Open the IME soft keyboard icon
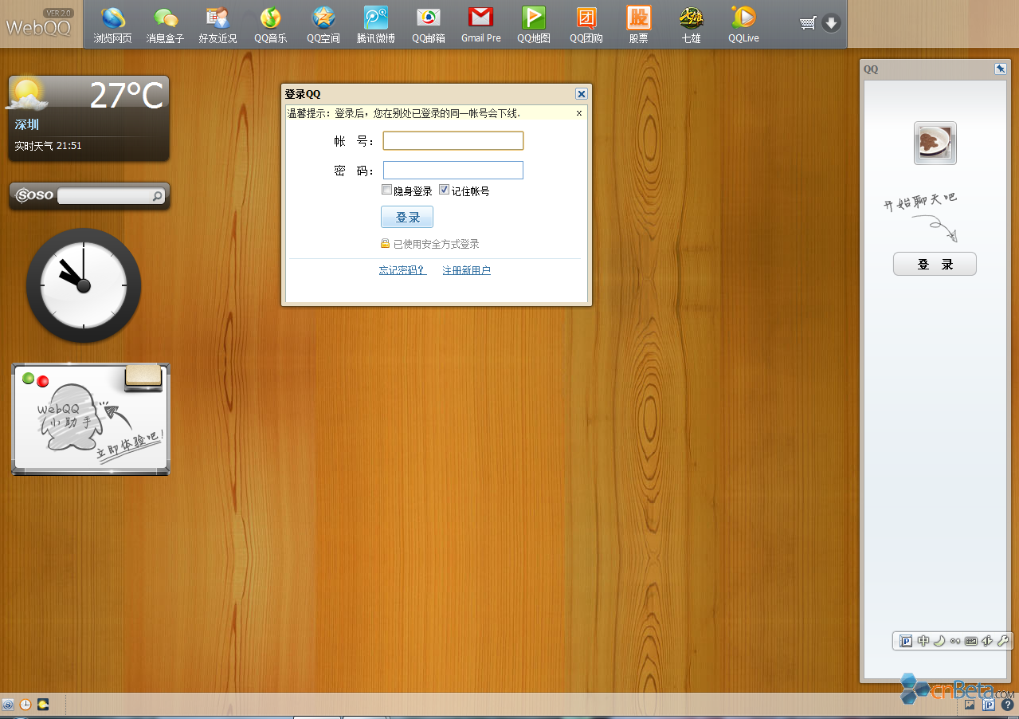This screenshot has width=1019, height=719. 971,641
